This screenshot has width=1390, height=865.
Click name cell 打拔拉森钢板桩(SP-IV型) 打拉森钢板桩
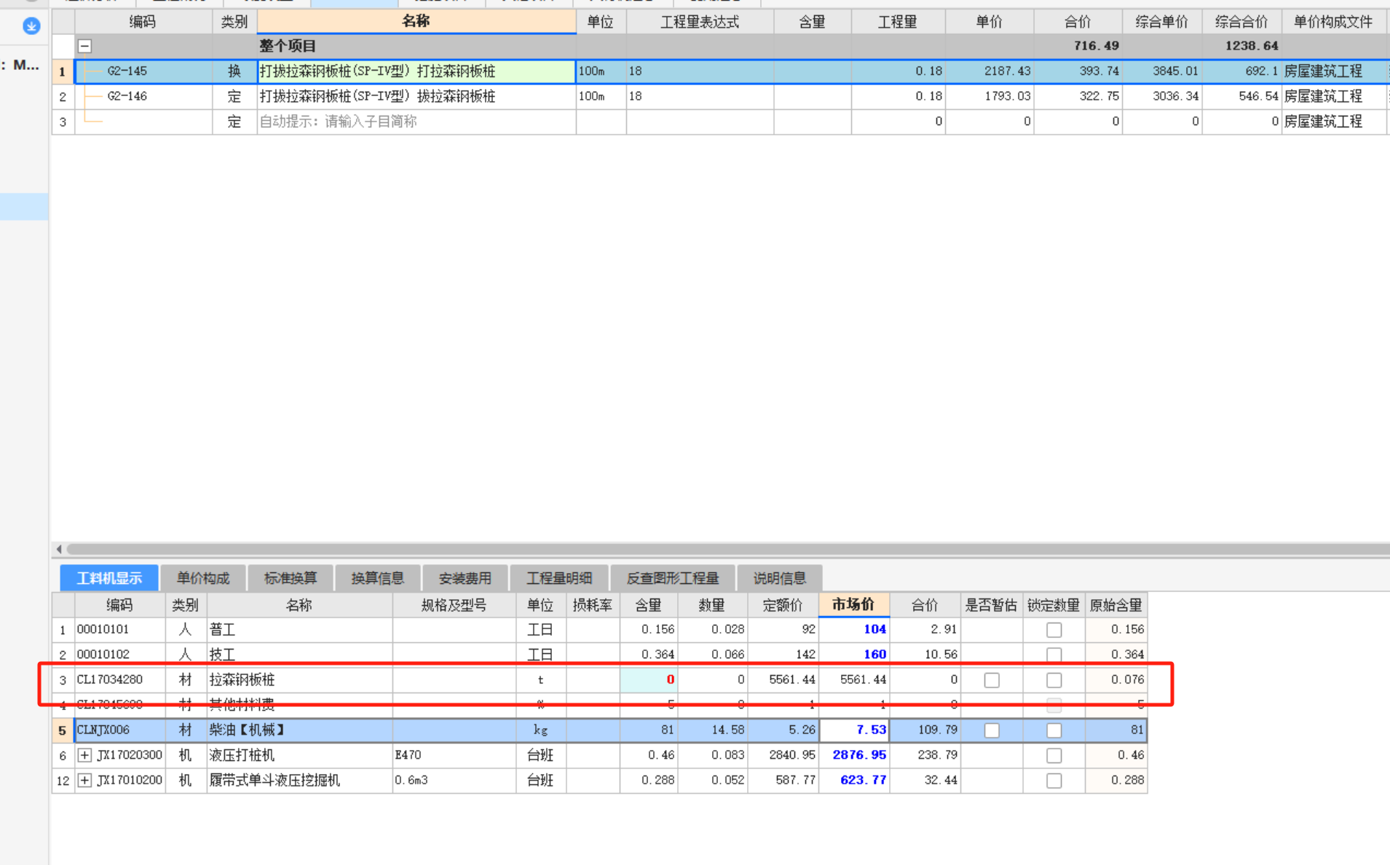416,71
